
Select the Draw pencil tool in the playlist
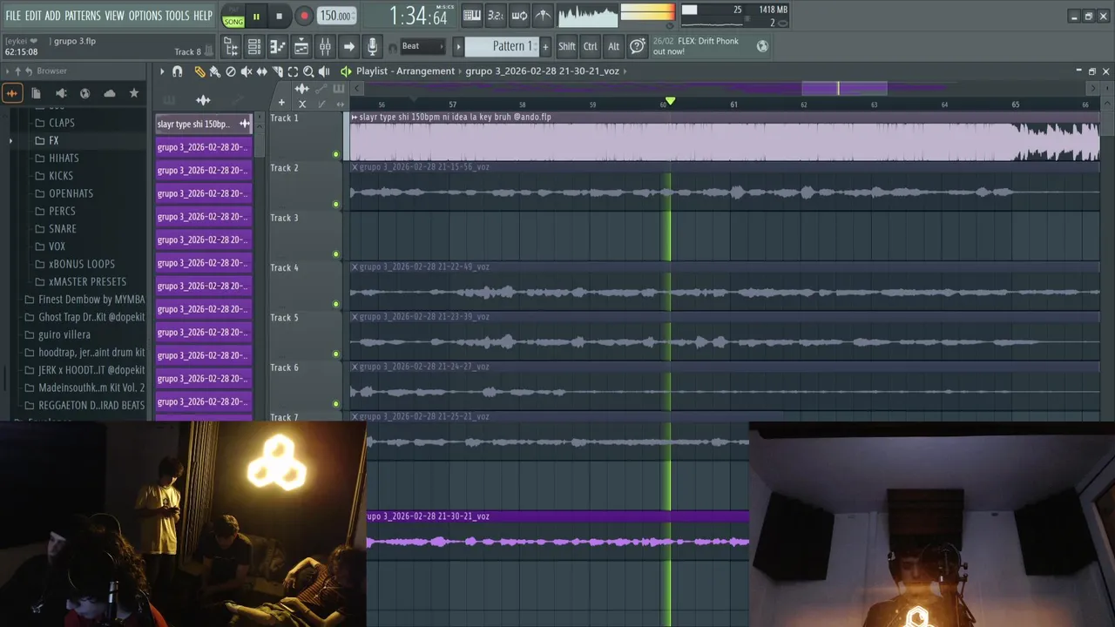pyautogui.click(x=199, y=71)
